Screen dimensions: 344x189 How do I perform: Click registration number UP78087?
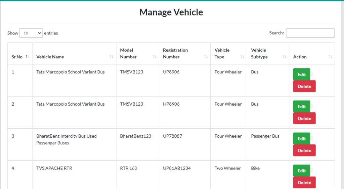click(x=172, y=136)
